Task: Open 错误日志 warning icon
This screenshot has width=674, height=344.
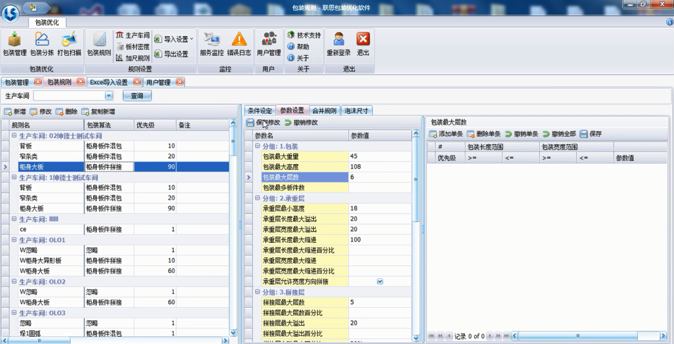Action: click(x=239, y=44)
